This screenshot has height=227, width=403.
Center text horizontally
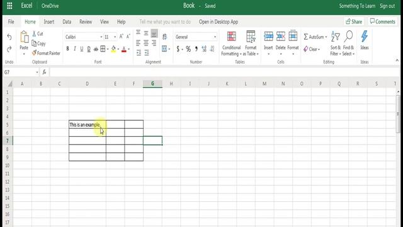pos(146,43)
